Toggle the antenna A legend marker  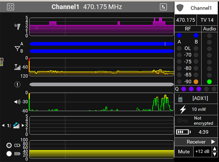pyautogui.click(x=1, y=60)
